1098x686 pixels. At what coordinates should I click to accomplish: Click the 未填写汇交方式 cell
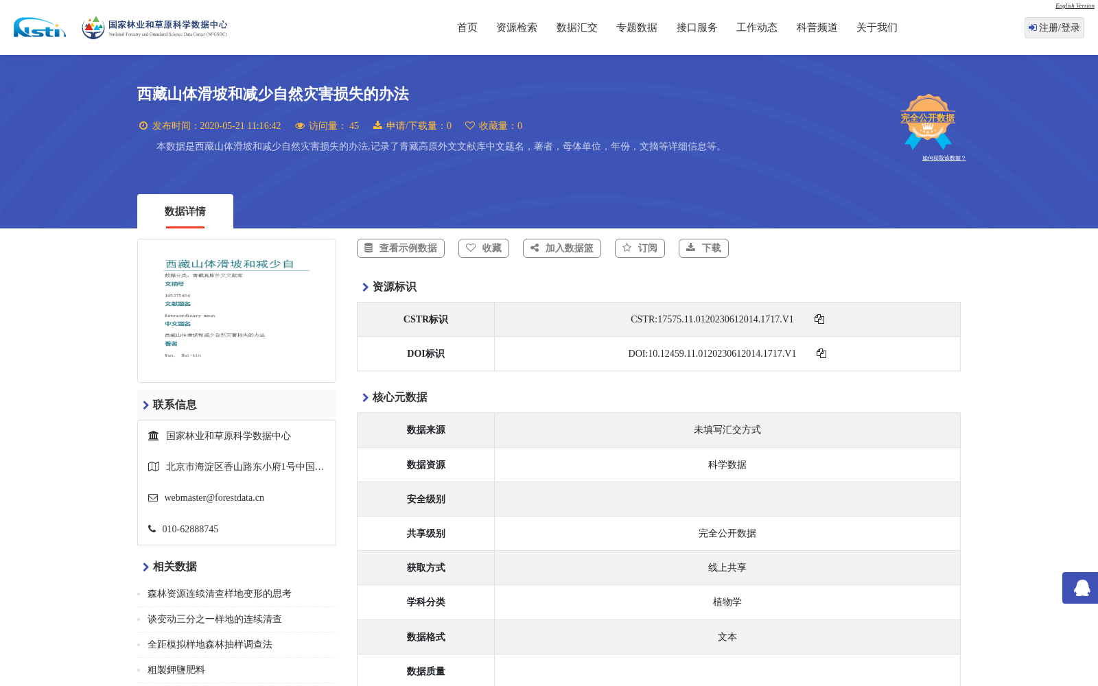pyautogui.click(x=727, y=430)
